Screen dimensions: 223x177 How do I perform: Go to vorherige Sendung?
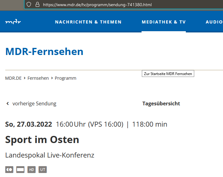34,104
